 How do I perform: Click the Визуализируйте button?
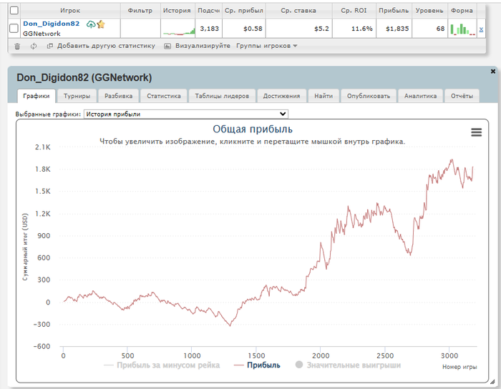(203, 46)
